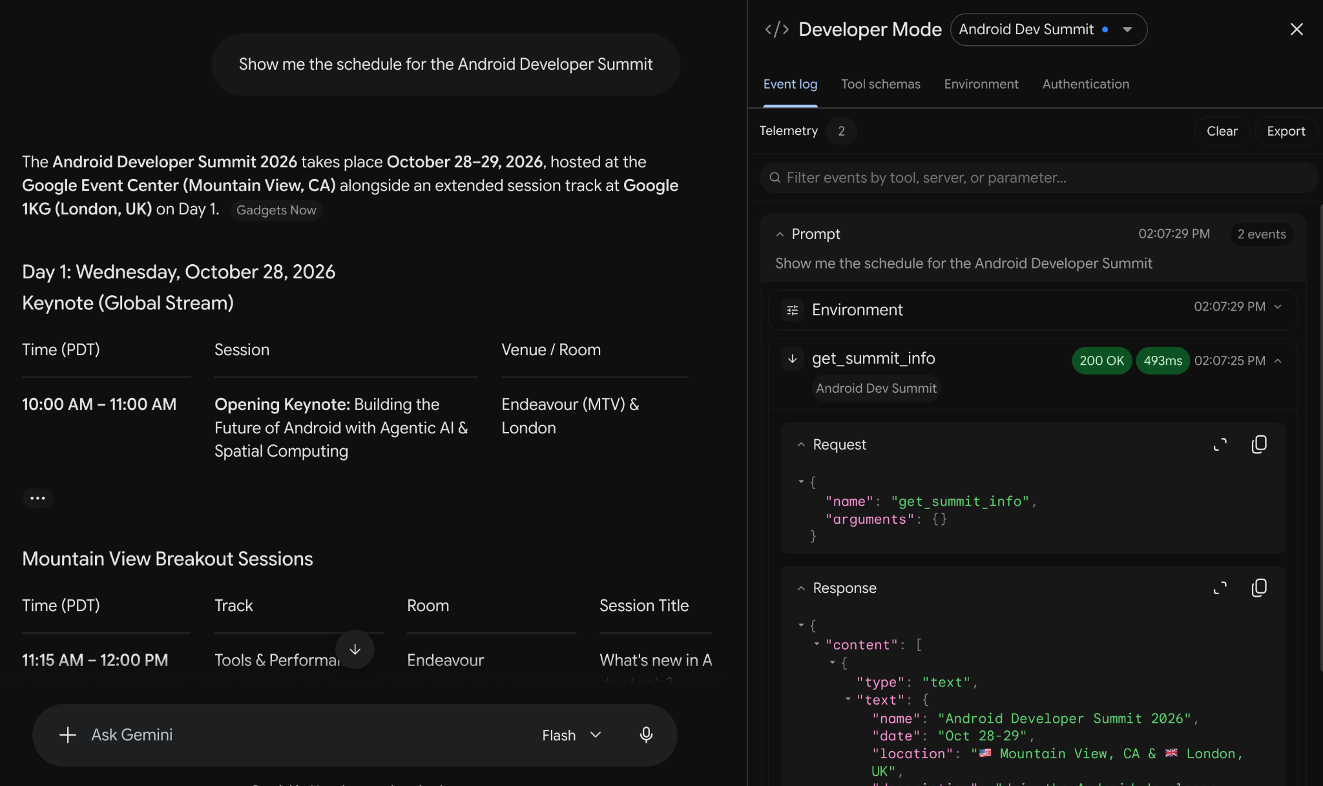The height and width of the screenshot is (786, 1323).
Task: Click the Telemetry count badge 2
Action: (x=841, y=131)
